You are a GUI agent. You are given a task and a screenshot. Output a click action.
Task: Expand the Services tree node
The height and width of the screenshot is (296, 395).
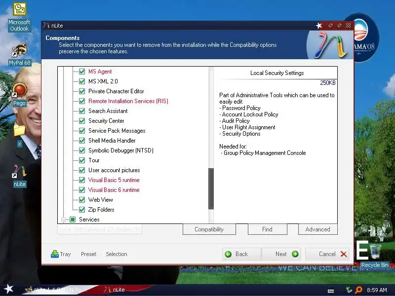click(x=64, y=220)
